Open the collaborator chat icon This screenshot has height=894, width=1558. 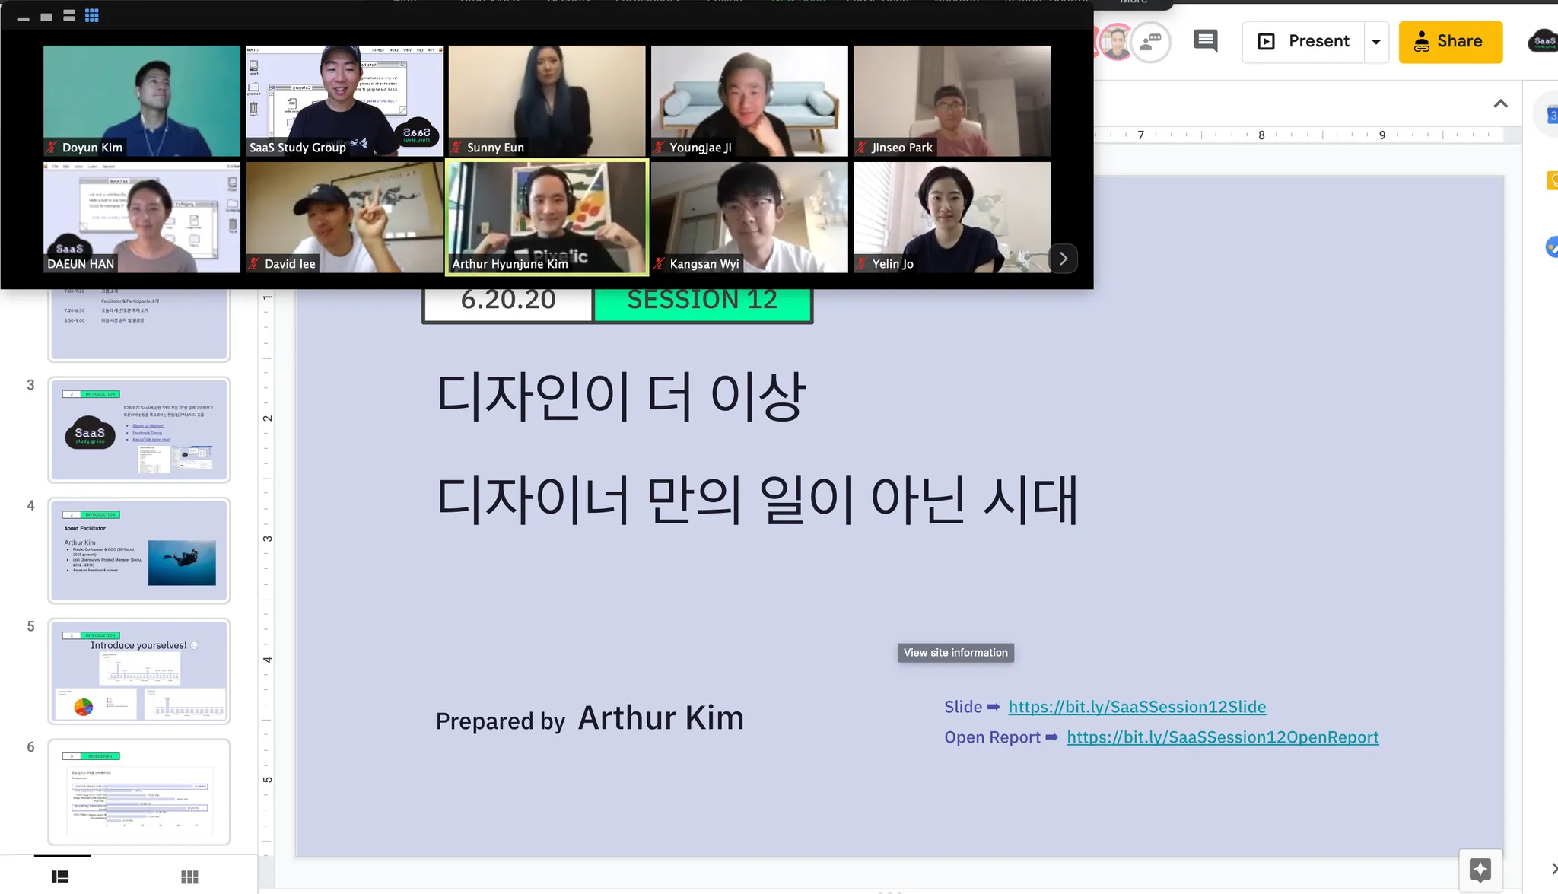click(1151, 42)
